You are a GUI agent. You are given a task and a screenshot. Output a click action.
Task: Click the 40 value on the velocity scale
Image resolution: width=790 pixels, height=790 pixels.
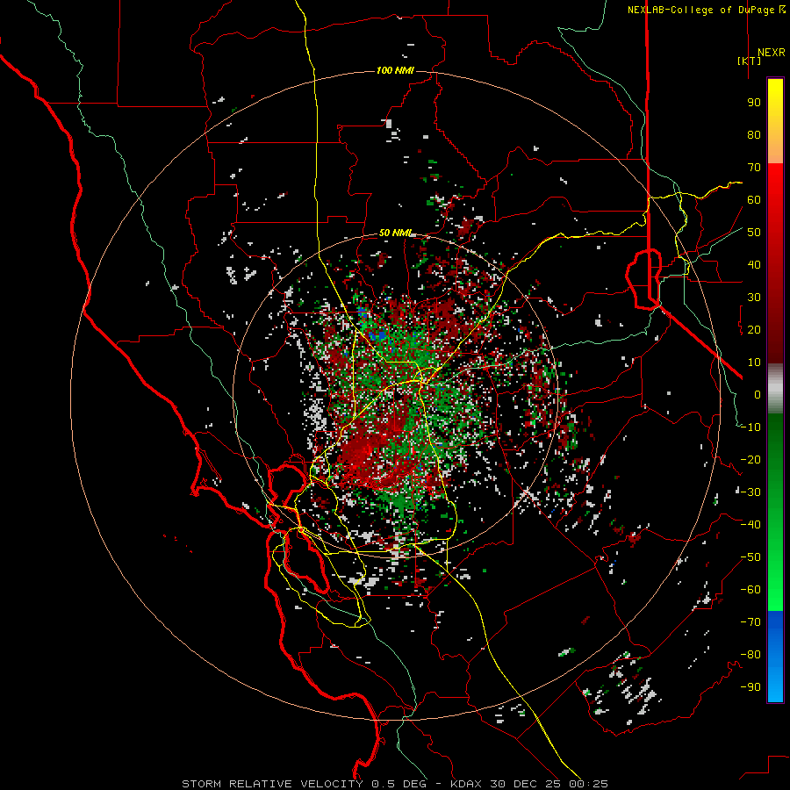[754, 265]
